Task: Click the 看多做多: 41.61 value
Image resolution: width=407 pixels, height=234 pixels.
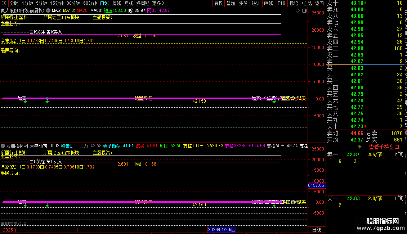Action: coord(118,146)
